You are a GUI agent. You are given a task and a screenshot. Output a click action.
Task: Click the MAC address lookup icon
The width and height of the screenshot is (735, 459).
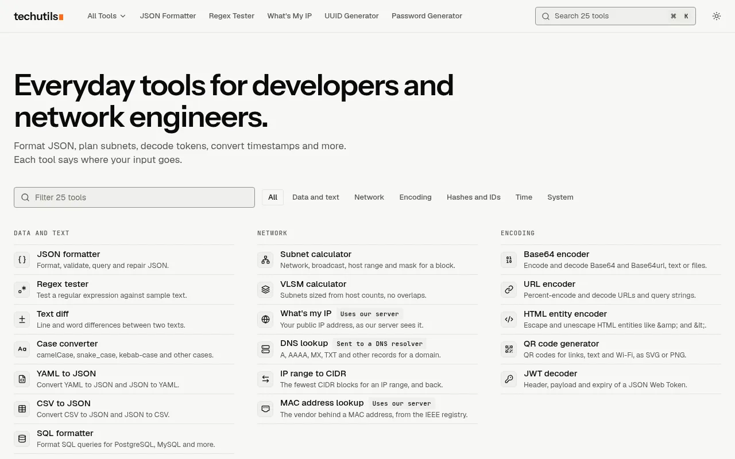point(265,409)
